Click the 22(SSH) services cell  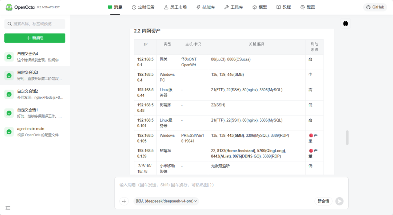click(x=257, y=108)
